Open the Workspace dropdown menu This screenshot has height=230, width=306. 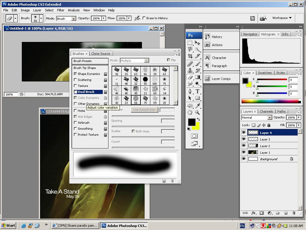tap(281, 18)
